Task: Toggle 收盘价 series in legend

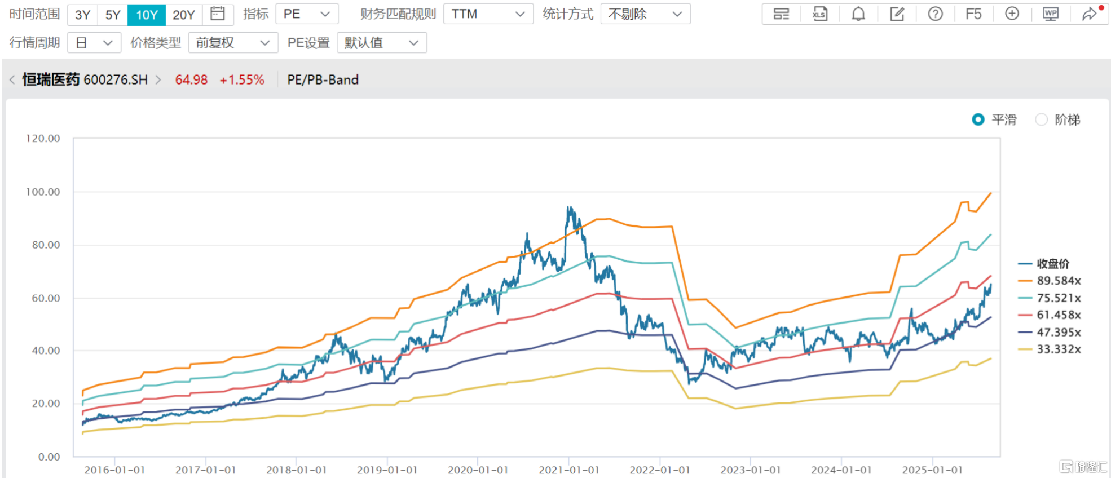Action: (x=1043, y=264)
